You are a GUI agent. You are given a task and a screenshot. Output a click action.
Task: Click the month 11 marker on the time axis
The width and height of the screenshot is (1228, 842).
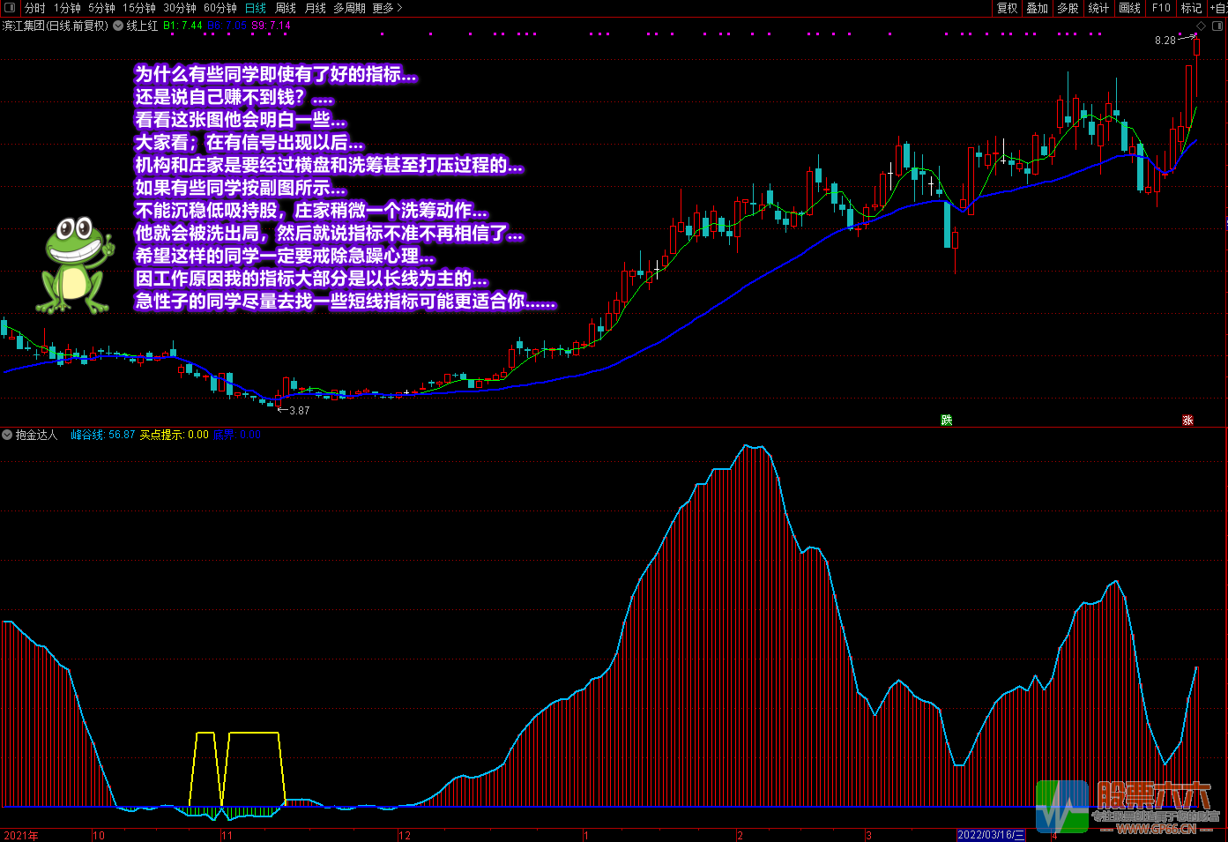pos(227,836)
